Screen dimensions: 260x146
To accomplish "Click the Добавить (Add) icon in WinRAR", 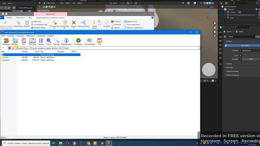I will coord(6,41).
